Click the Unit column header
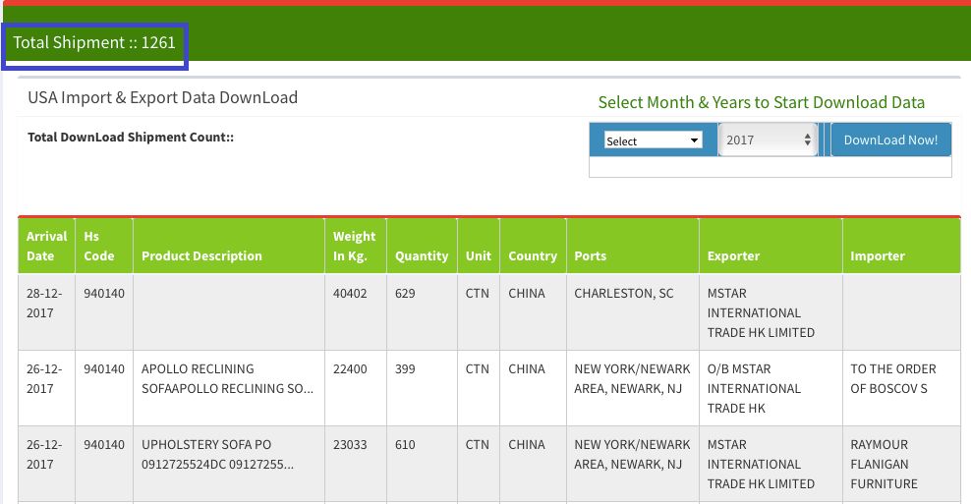 pos(478,246)
